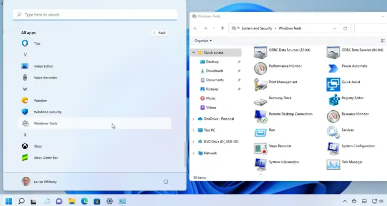387x206 pixels.
Task: Open taskbar Search magnifier icon
Action: coord(22,201)
